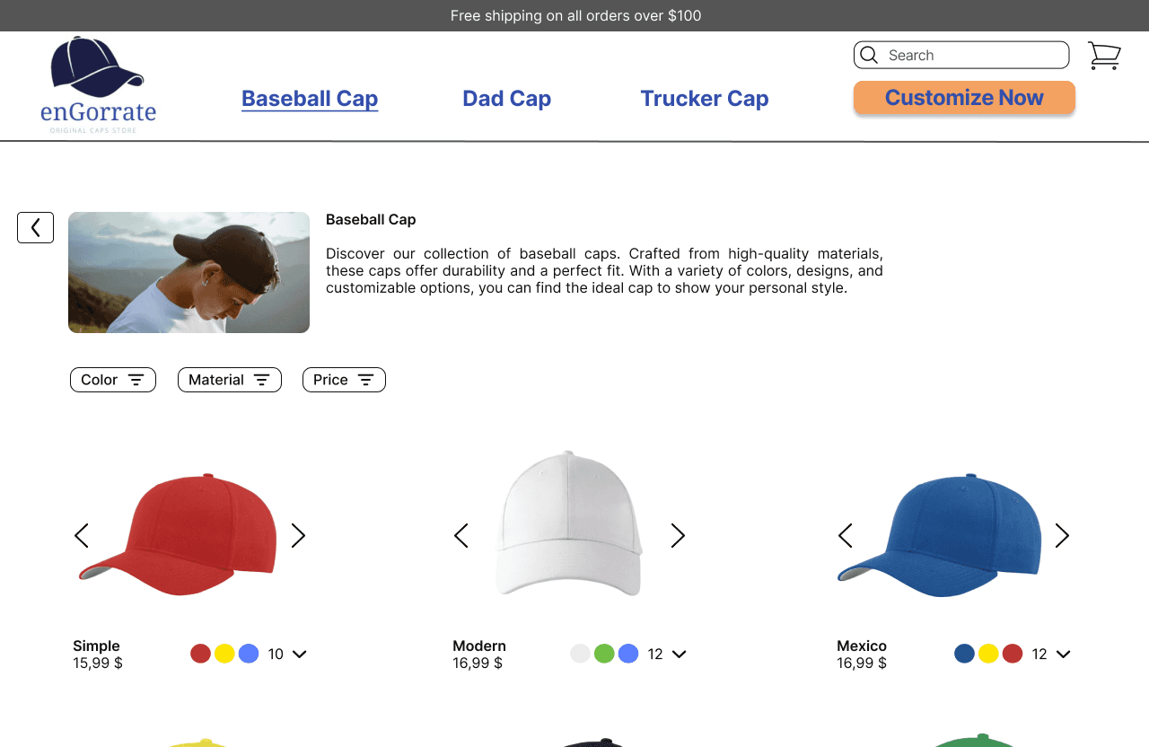
Task: Open the Material filter dropdown
Action: pos(230,380)
